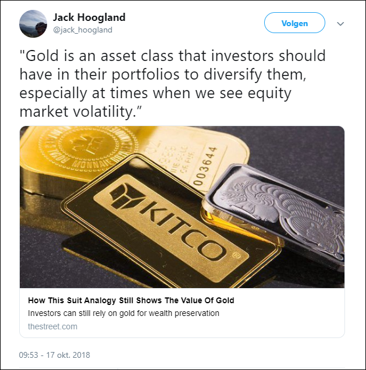Open the 'How This Suit Analogy' headline
The image size is (366, 370).
(x=131, y=300)
